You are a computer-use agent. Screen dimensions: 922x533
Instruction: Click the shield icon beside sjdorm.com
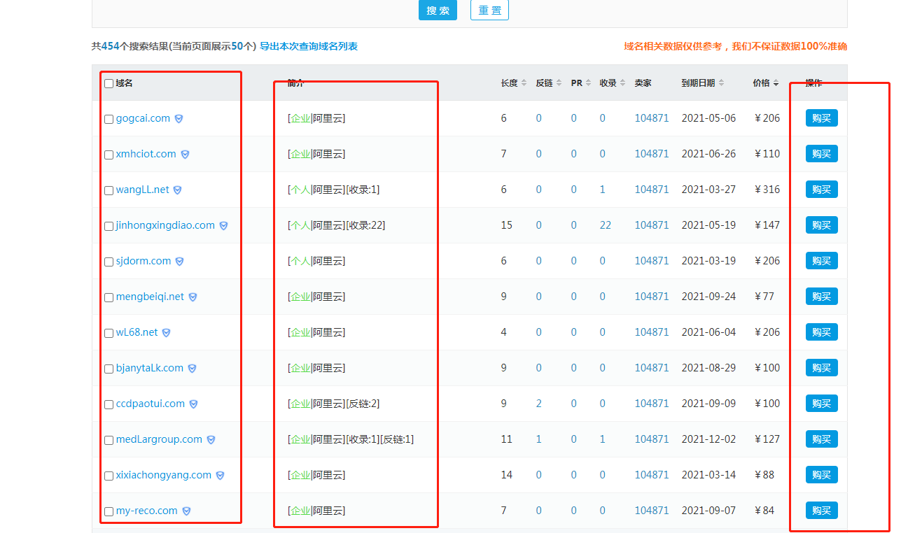179,262
